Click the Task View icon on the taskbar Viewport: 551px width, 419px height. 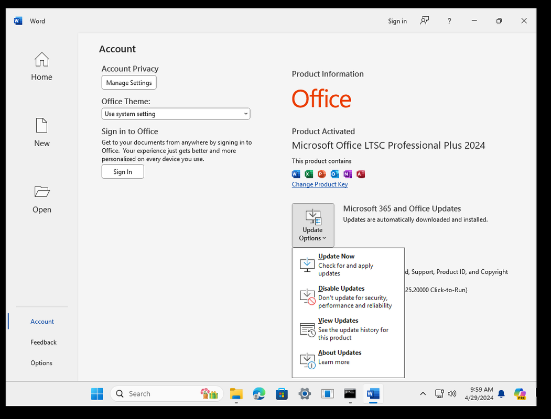[327, 394]
